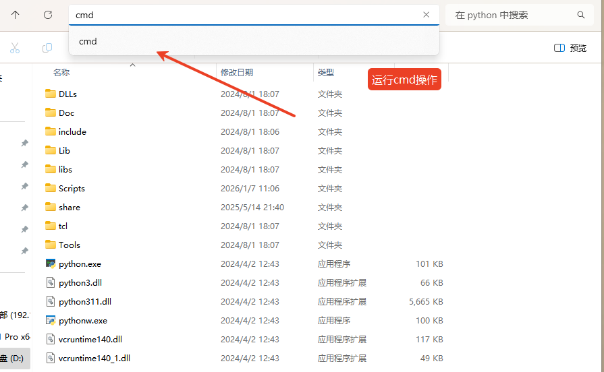Click Scripts date 2026/1/7 11:06
Screen dimensions: 604x372
pyautogui.click(x=250, y=188)
